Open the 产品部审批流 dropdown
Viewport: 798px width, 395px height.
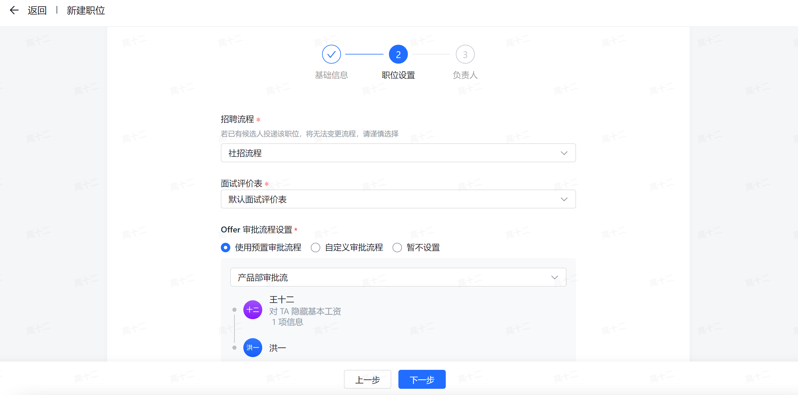click(398, 277)
